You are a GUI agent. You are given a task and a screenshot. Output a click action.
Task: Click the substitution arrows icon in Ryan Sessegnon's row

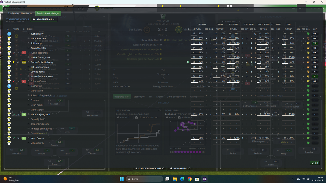pyautogui.click(x=14, y=53)
